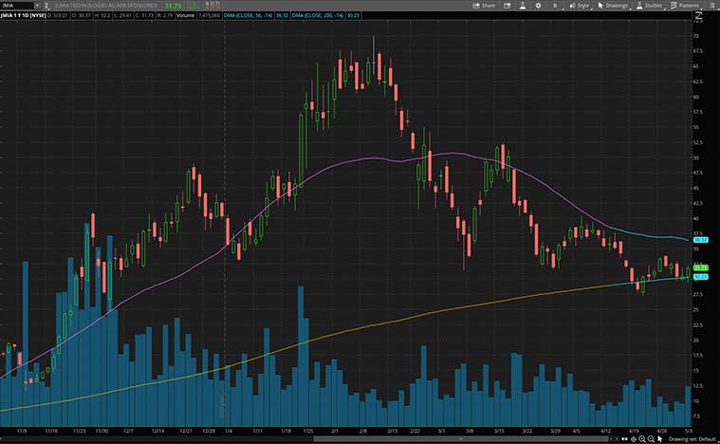Screen dimensions: 720x444
Task: Open the D timeframe dropdown
Action: [556, 6]
